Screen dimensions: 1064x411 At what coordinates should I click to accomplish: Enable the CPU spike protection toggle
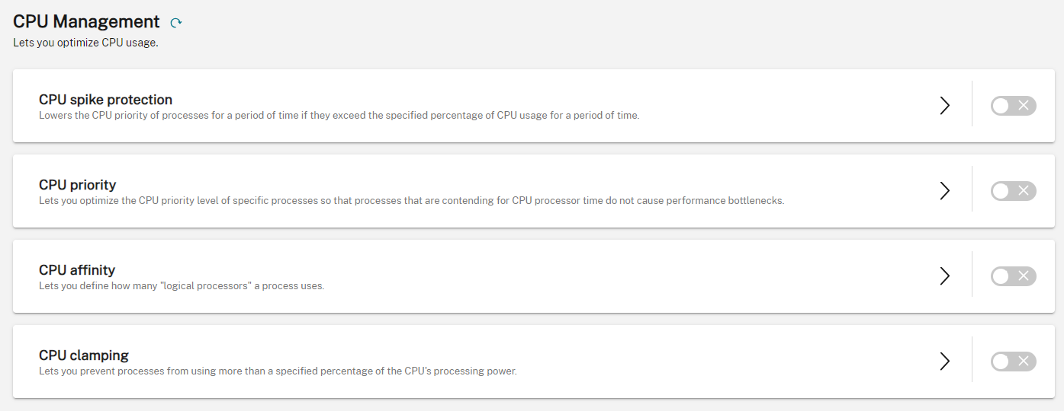pyautogui.click(x=1013, y=106)
